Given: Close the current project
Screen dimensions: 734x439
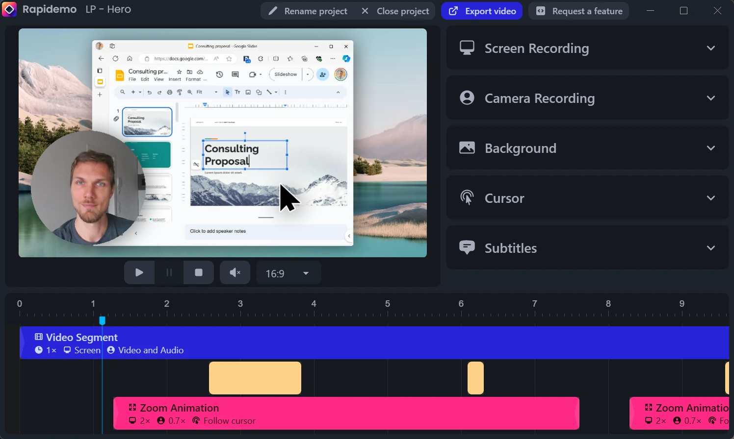Looking at the screenshot, I should click(x=395, y=10).
